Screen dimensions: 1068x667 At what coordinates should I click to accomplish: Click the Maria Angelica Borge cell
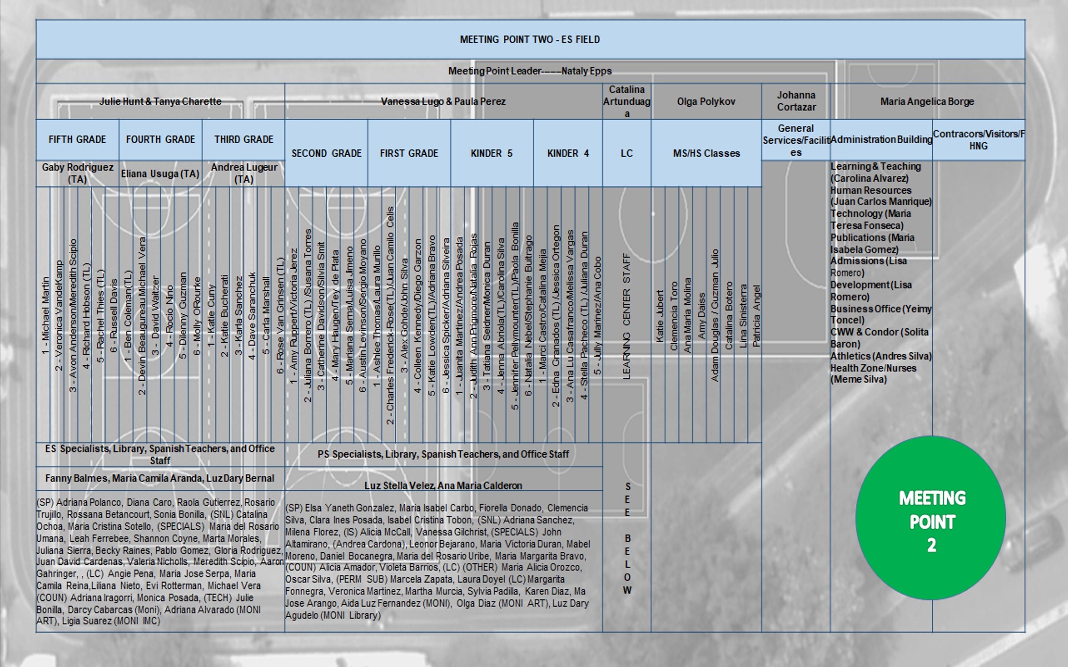pyautogui.click(x=927, y=102)
